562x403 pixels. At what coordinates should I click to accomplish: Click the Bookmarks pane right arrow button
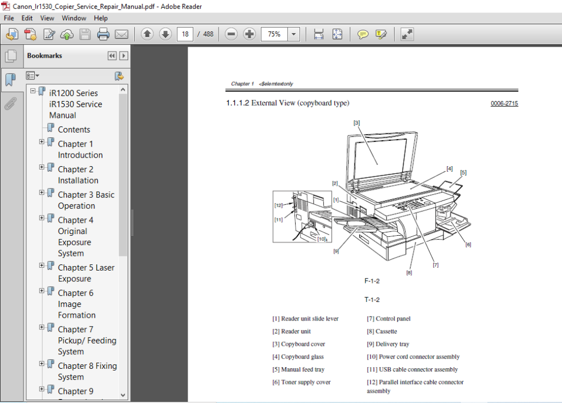(124, 56)
